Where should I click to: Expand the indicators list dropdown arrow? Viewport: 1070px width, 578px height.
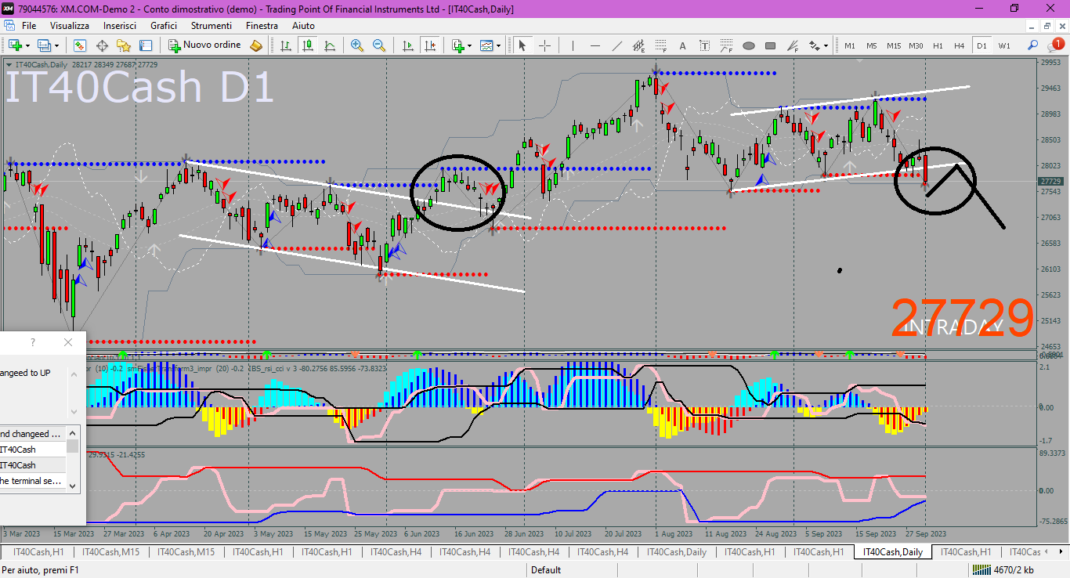pyautogui.click(x=470, y=45)
